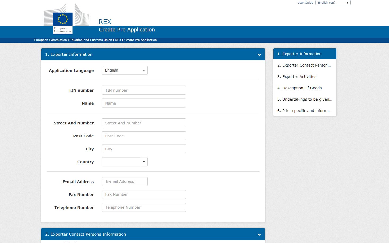This screenshot has width=389, height=243.
Task: Open the Country dropdown arrow
Action: (144, 162)
